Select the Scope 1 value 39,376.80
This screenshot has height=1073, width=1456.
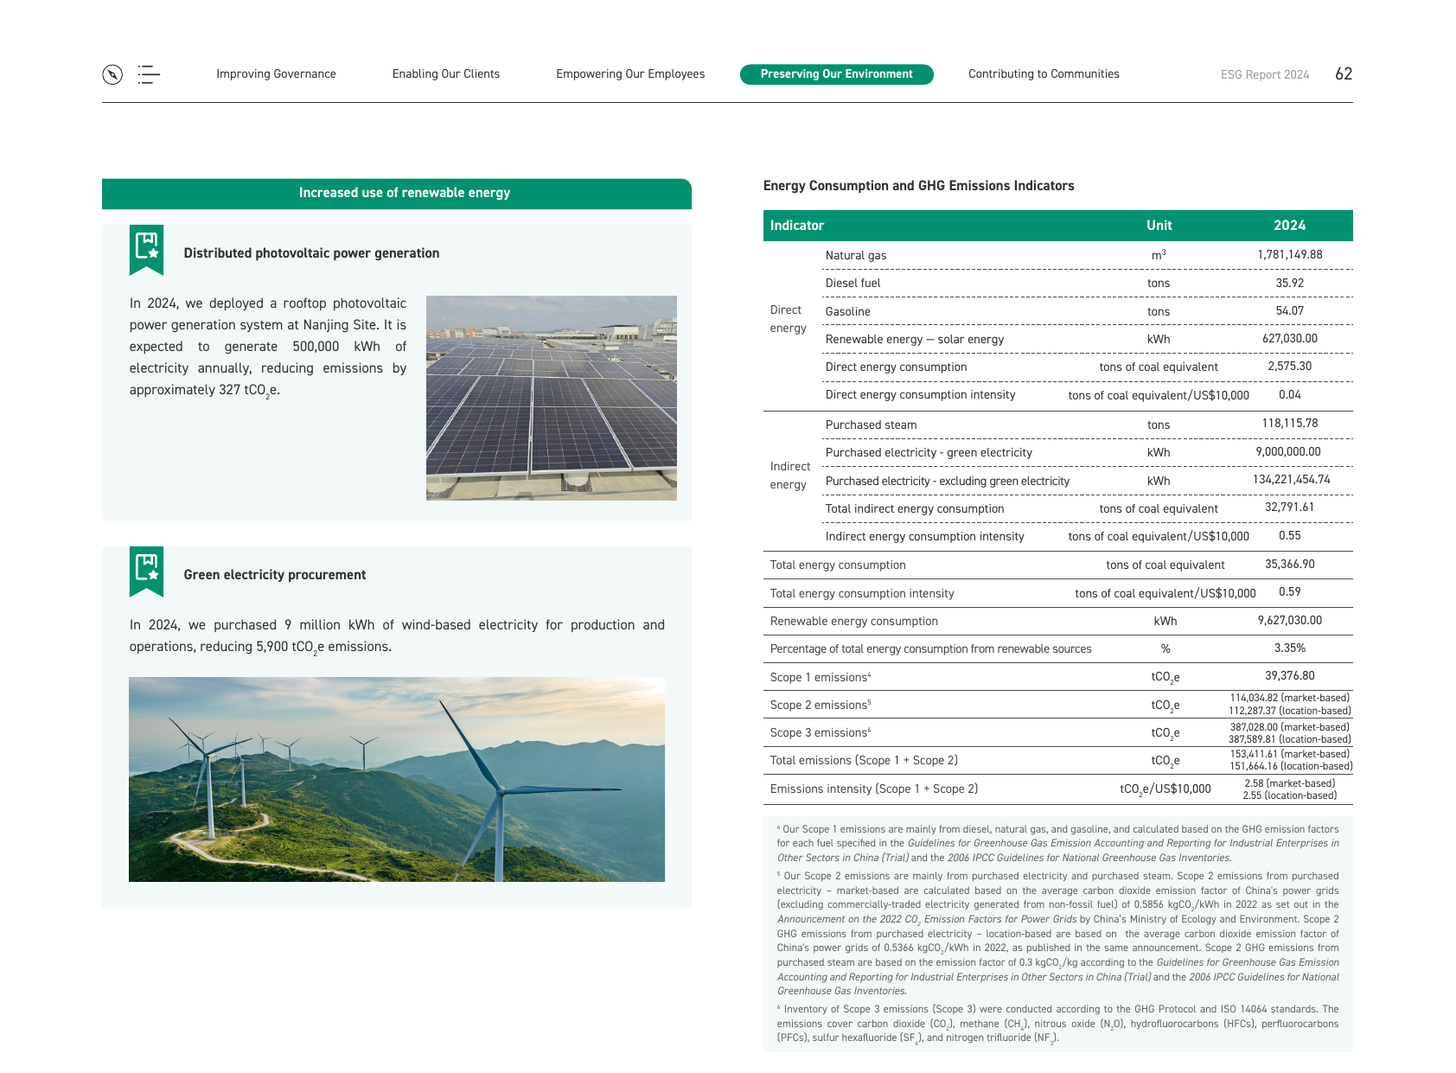click(x=1290, y=676)
